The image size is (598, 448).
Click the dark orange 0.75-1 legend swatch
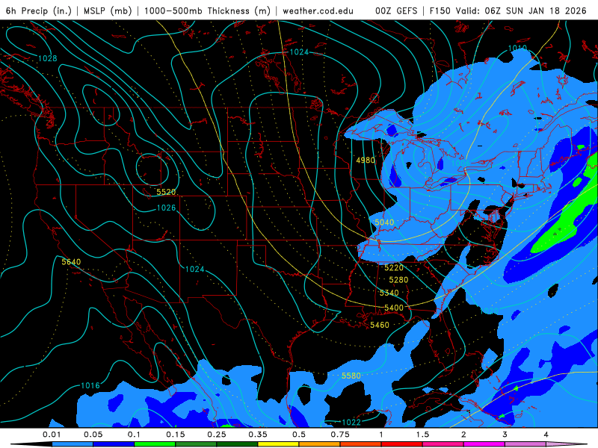(x=361, y=444)
